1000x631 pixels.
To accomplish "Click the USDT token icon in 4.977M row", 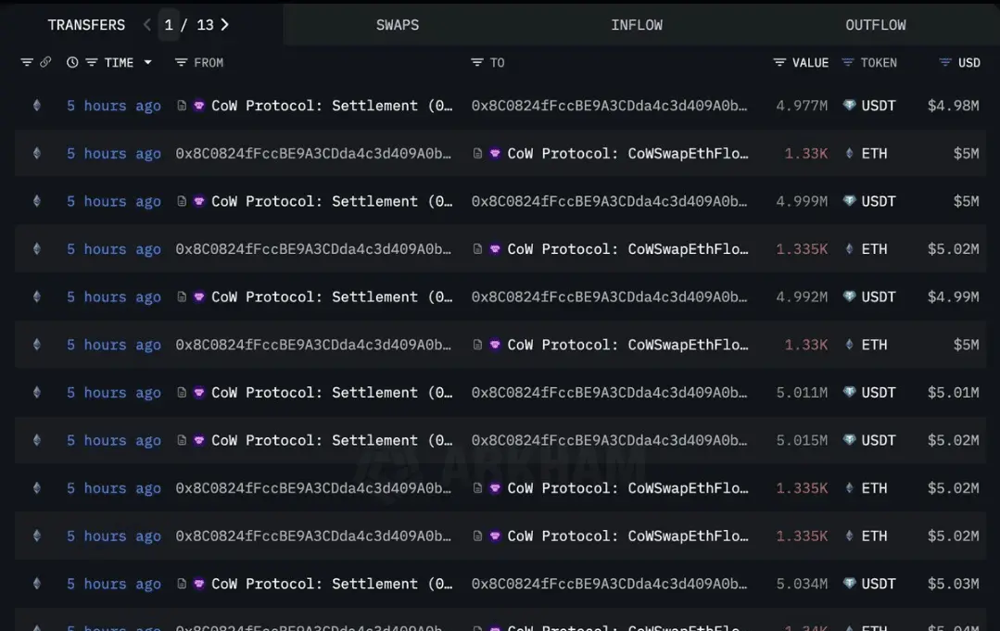I will coord(849,106).
